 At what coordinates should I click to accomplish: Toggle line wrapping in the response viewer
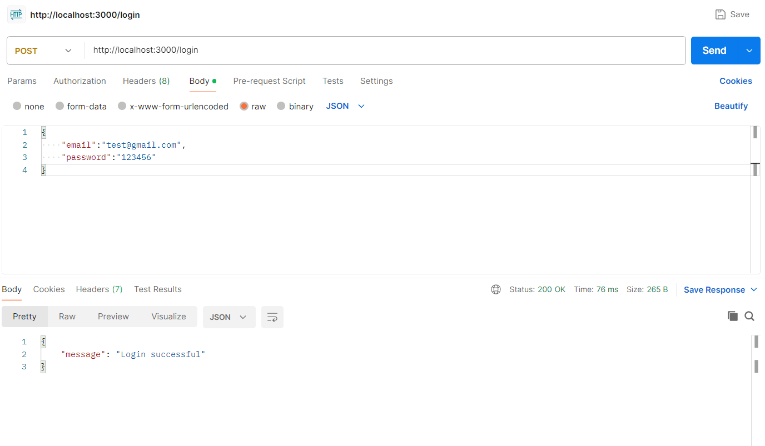pyautogui.click(x=272, y=316)
